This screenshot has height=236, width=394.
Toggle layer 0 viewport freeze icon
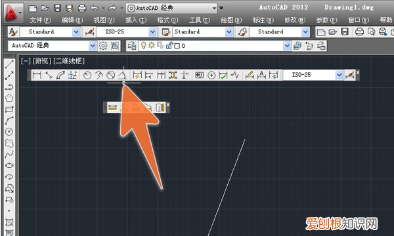pos(160,46)
